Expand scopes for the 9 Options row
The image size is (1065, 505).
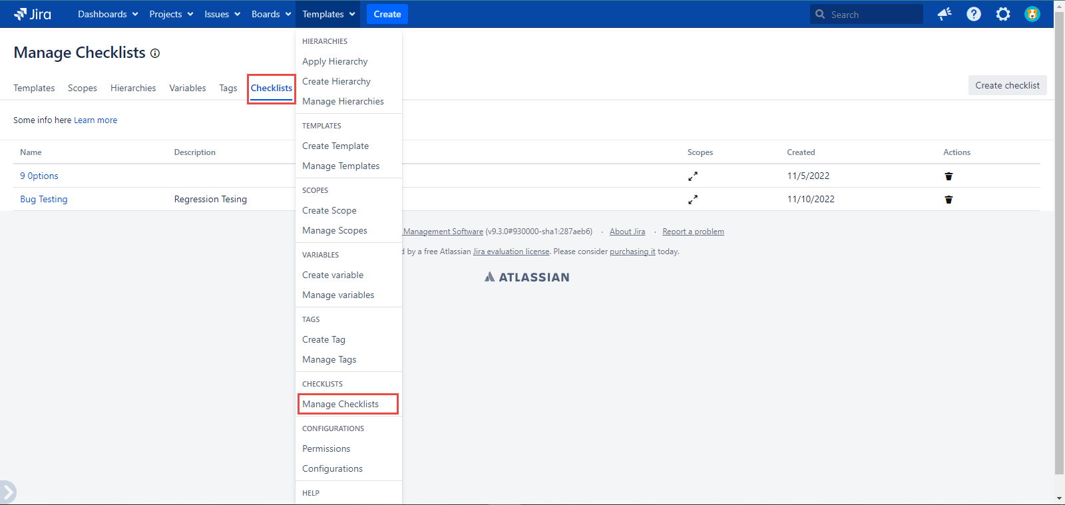coord(693,176)
